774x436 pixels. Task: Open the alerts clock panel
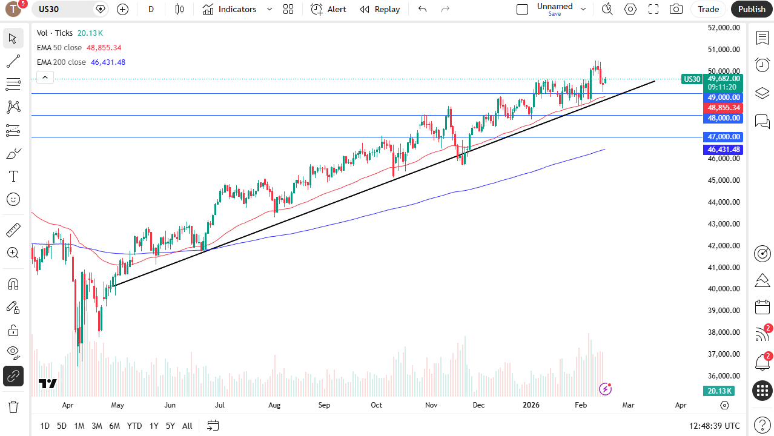tap(762, 65)
